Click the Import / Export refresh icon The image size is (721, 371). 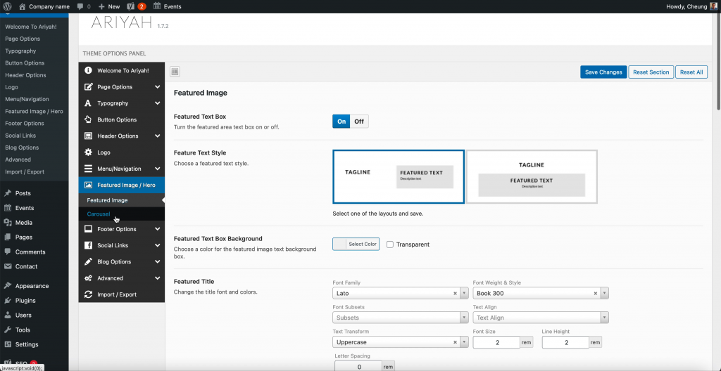(x=88, y=294)
